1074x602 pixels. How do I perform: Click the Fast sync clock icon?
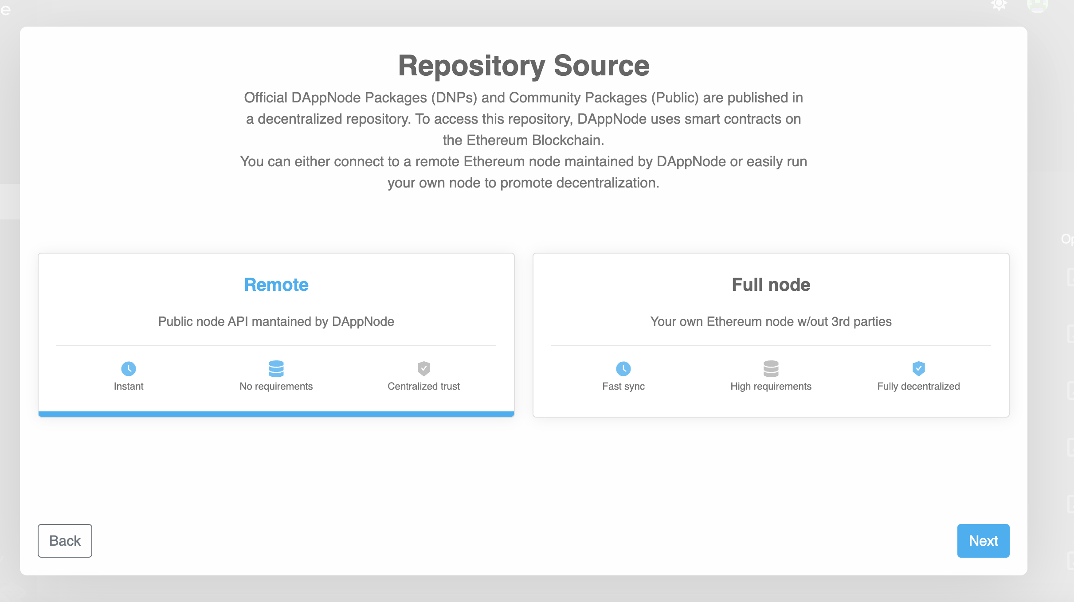click(623, 368)
